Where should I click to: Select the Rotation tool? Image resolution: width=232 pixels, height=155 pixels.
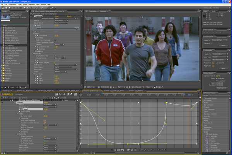coord(14,8)
